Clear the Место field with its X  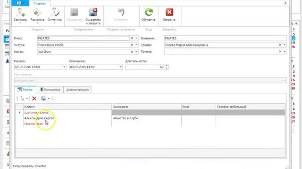[x=132, y=52]
